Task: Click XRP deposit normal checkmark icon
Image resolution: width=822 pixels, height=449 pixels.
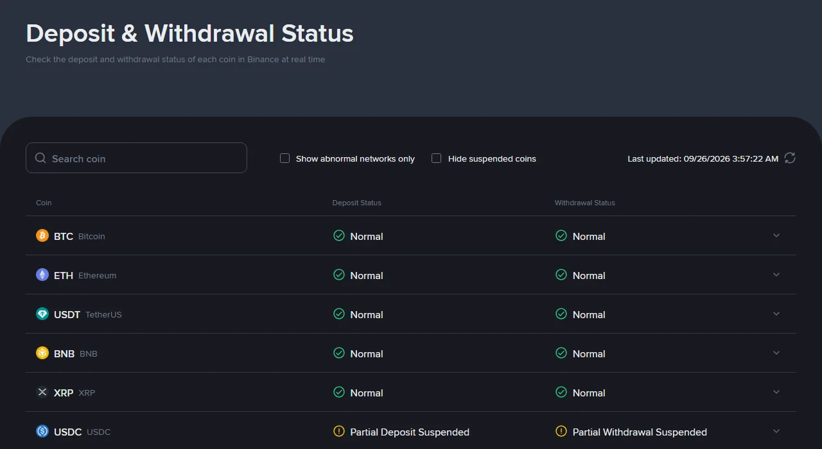Action: [339, 392]
